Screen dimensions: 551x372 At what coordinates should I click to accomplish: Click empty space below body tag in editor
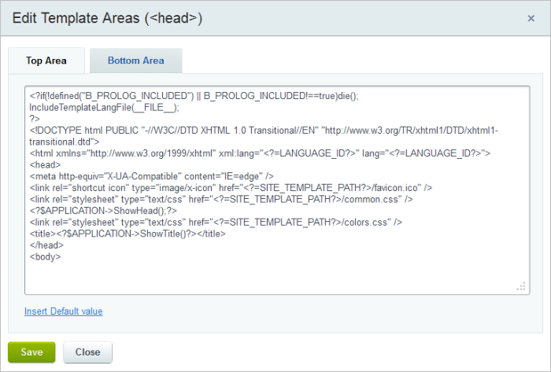tap(277, 275)
